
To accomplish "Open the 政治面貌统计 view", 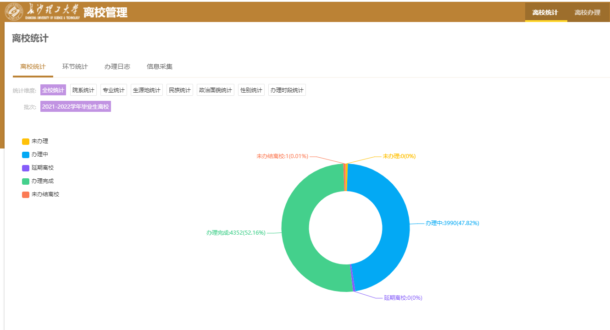I will (x=216, y=90).
